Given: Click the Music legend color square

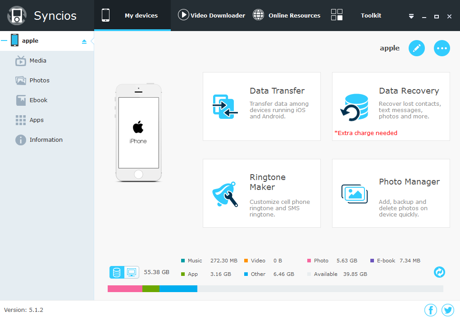Looking at the screenshot, I should [x=183, y=261].
